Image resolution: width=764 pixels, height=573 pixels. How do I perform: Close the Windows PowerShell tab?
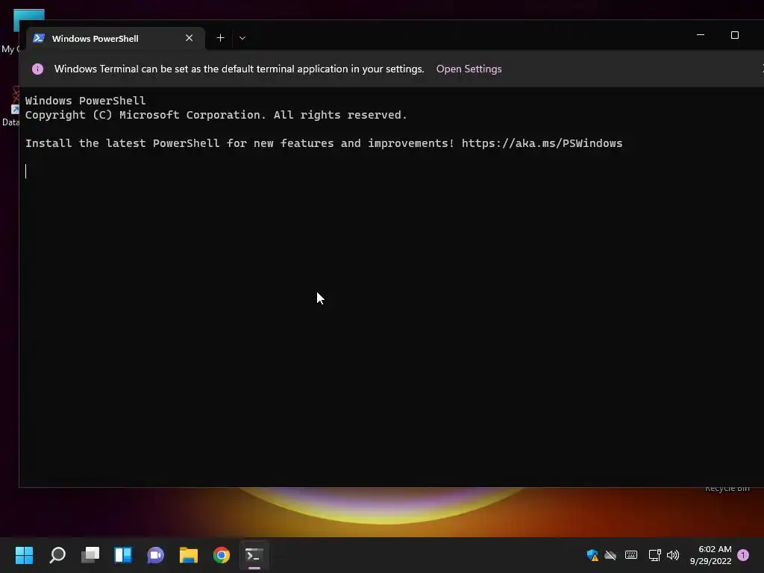(x=189, y=38)
